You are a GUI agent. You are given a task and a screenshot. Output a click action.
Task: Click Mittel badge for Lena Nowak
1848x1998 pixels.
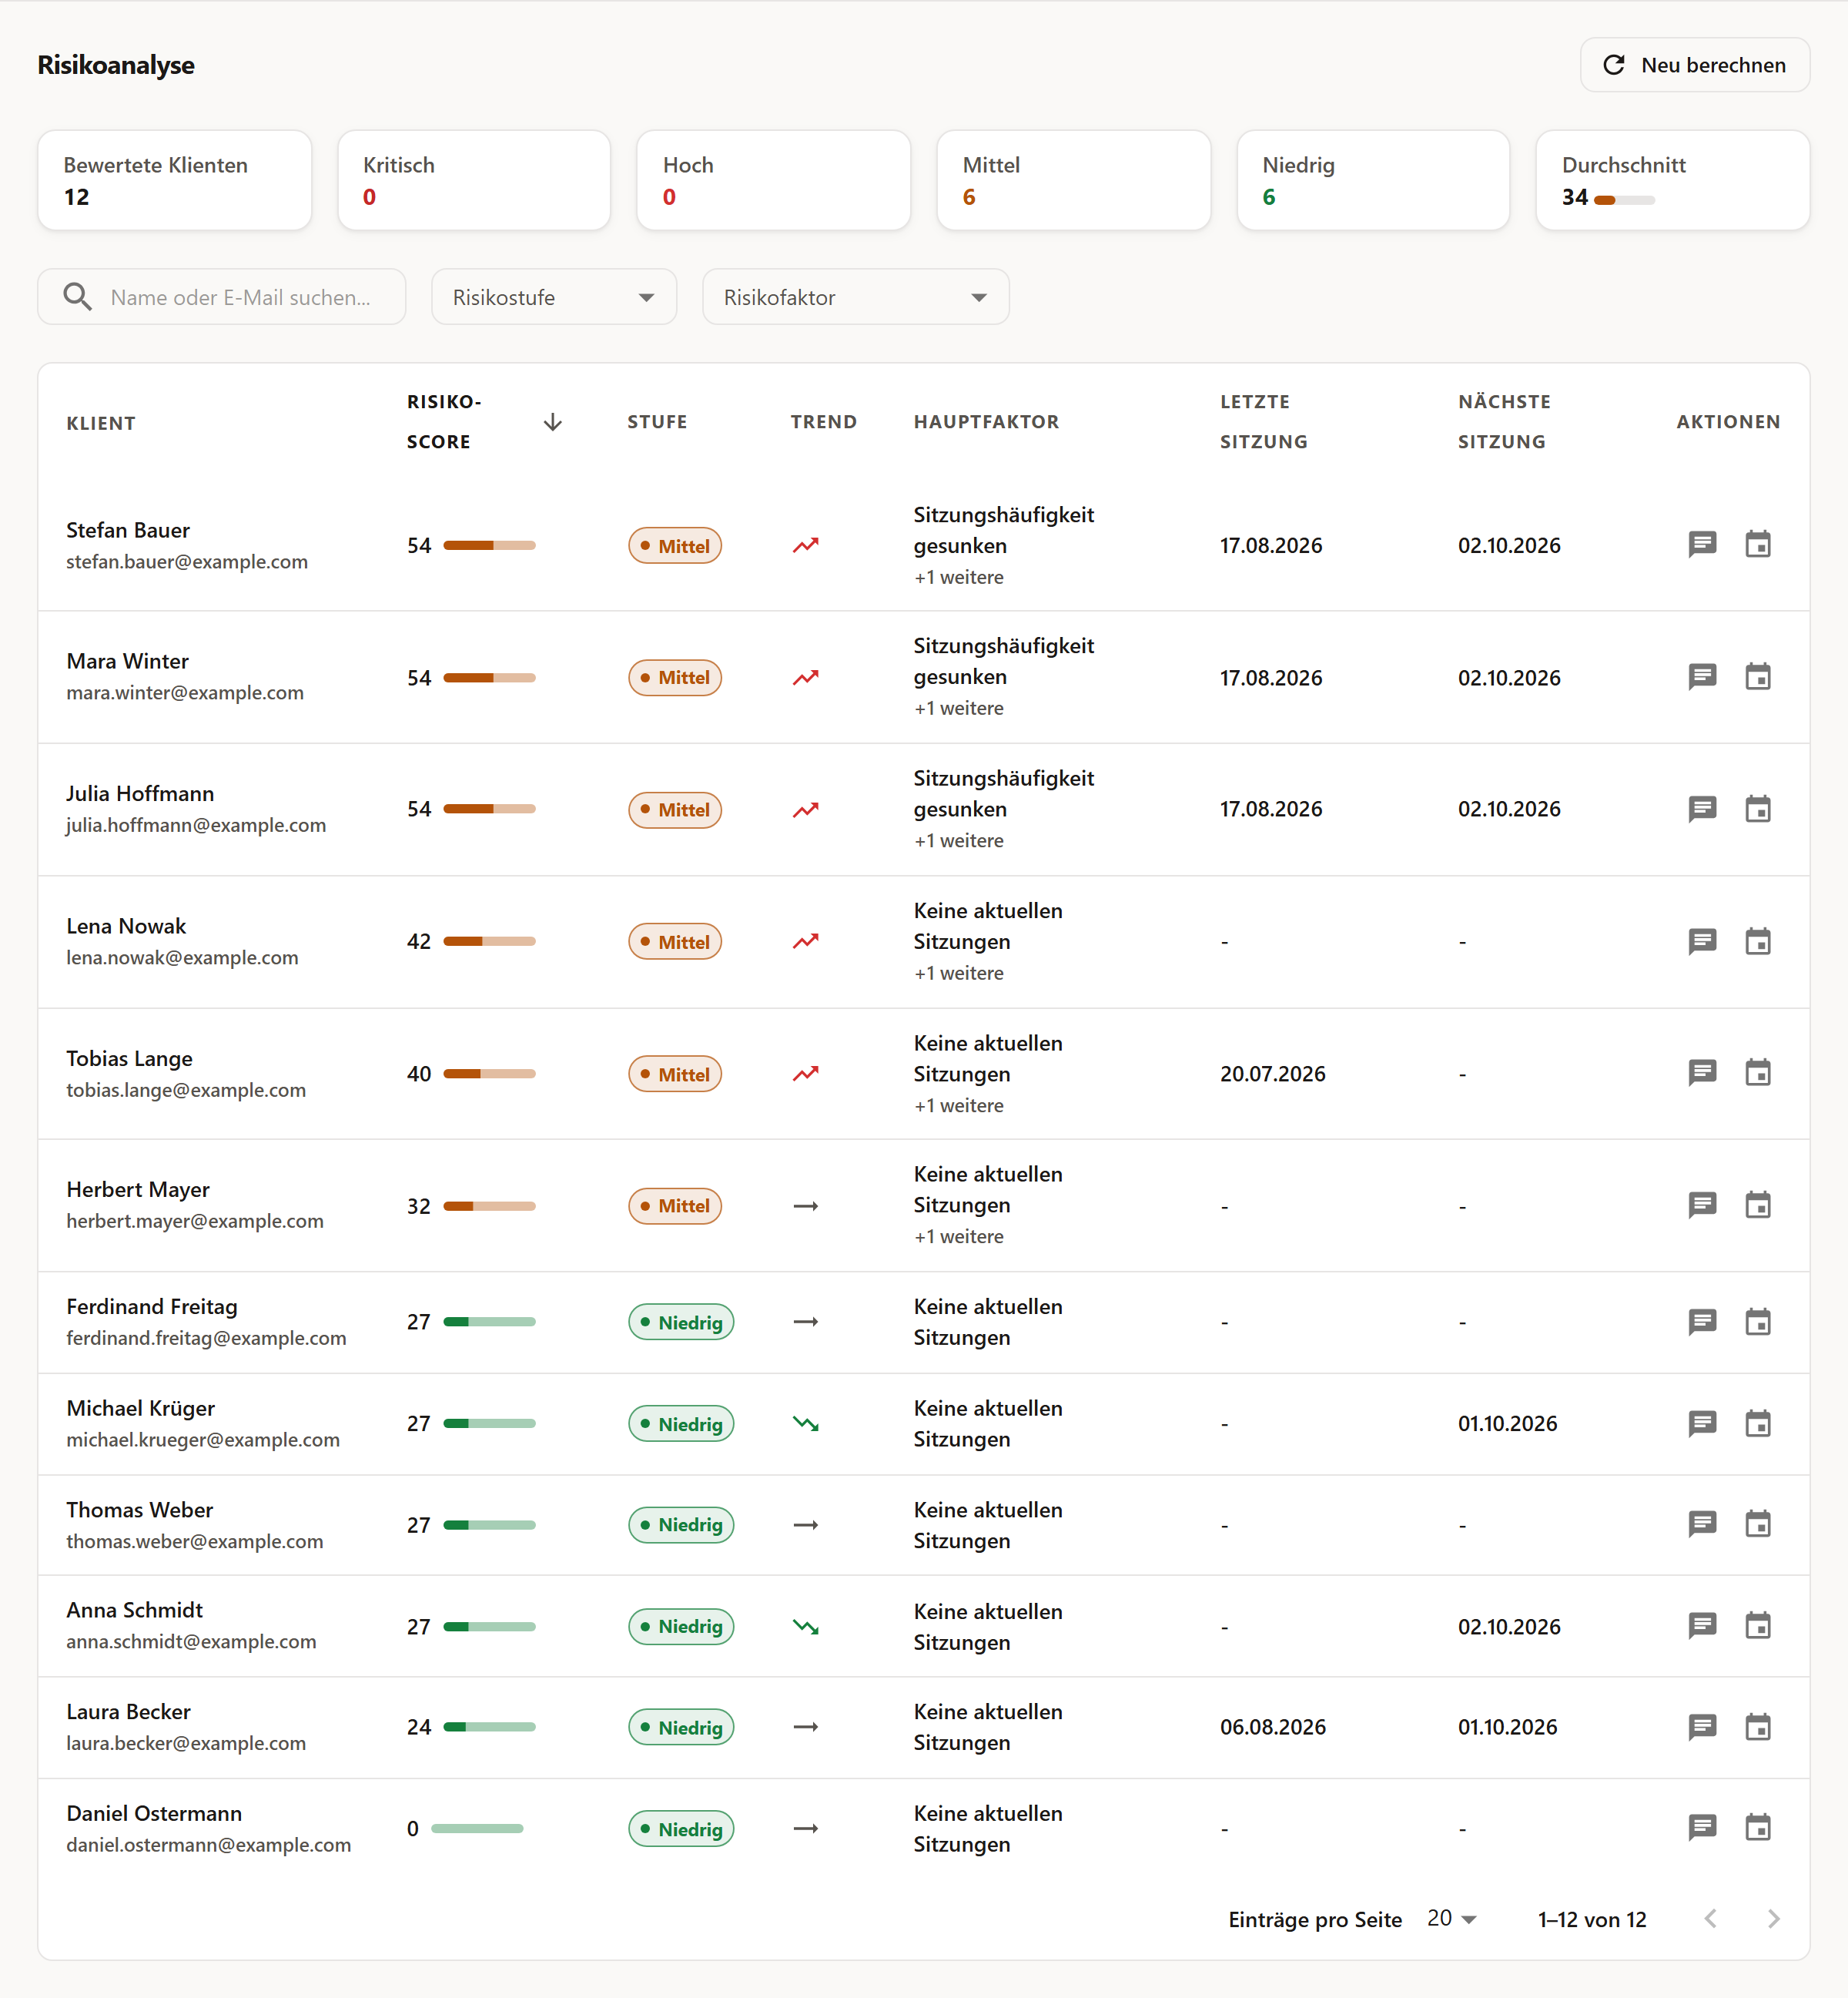tap(675, 941)
